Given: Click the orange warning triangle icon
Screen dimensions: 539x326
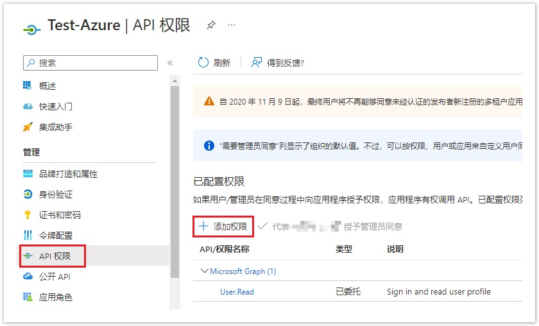Looking at the screenshot, I should [209, 101].
